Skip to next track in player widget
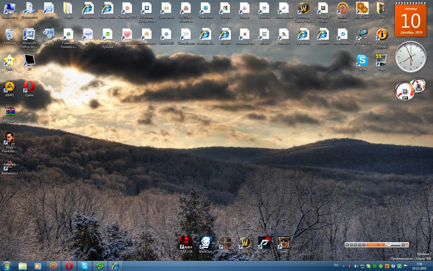The image size is (433, 271). pos(364,245)
